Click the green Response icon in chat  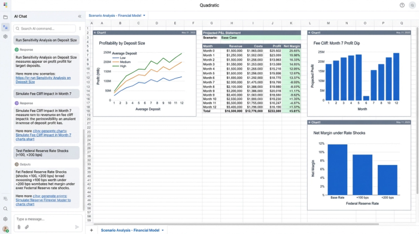tap(17, 50)
